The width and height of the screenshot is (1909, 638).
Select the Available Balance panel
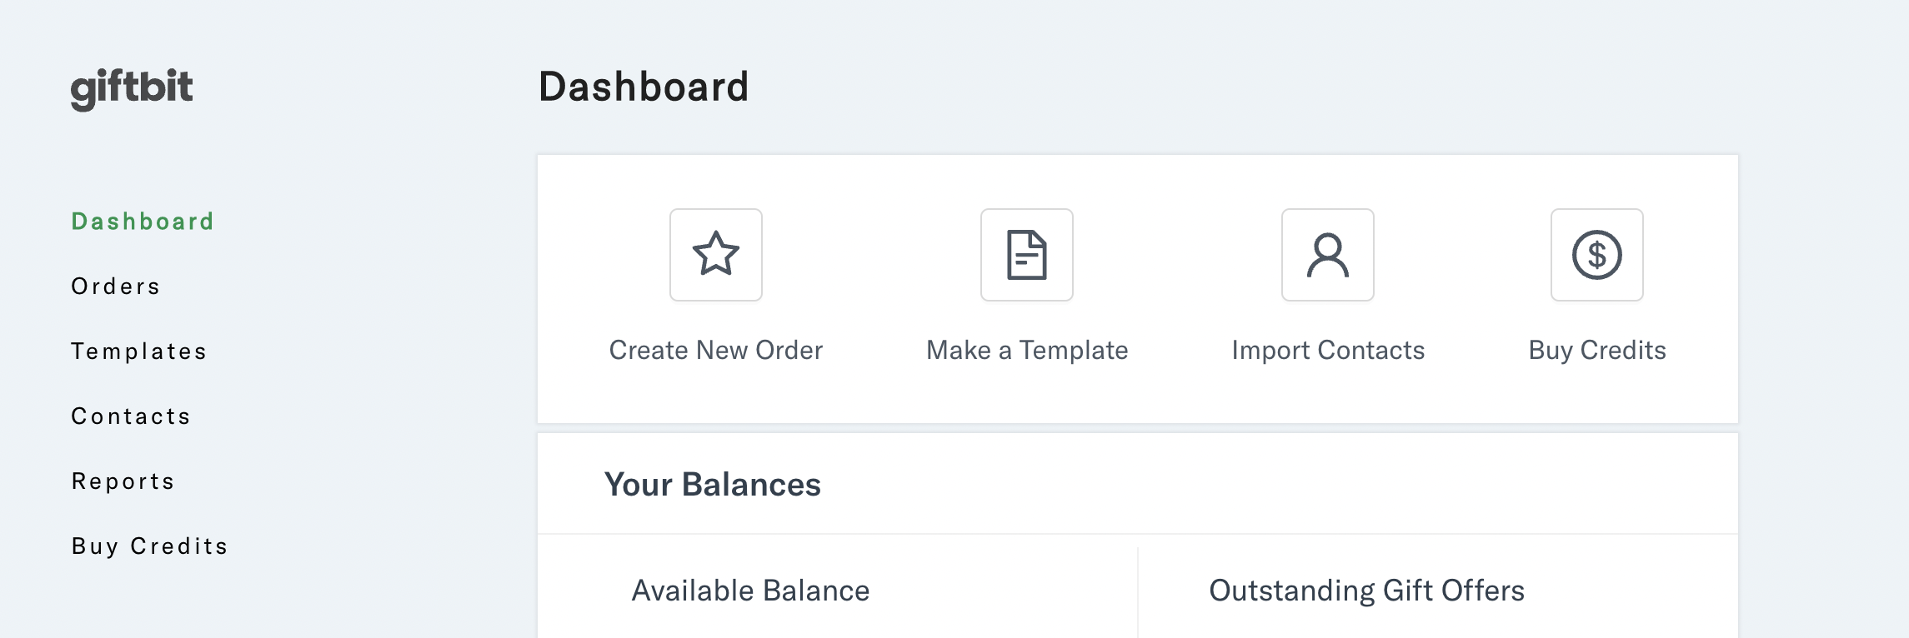749,590
